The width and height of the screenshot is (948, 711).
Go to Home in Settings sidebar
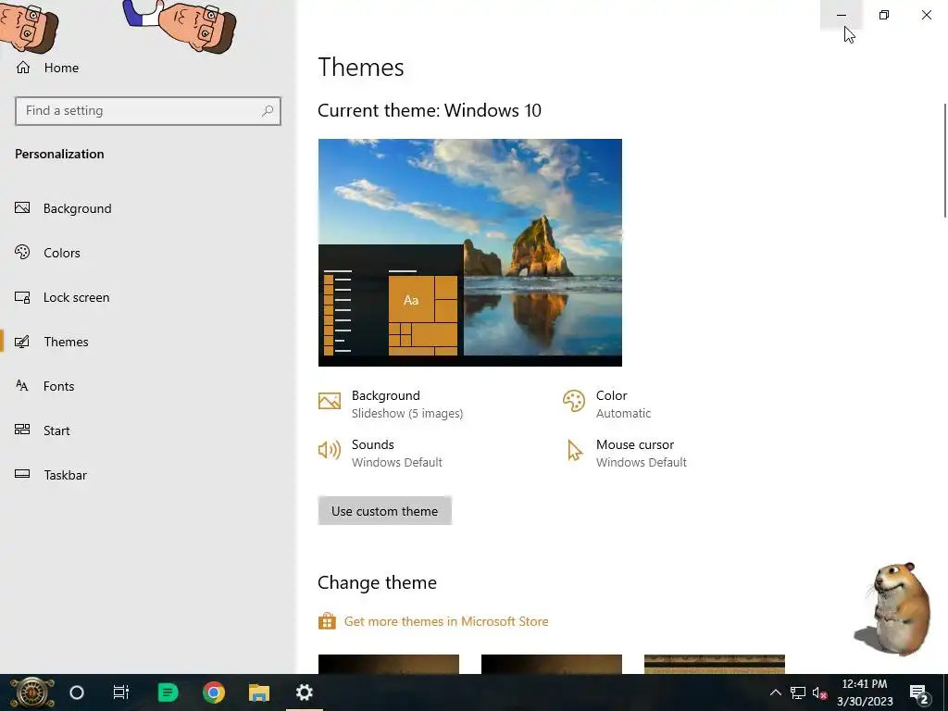pos(47,68)
